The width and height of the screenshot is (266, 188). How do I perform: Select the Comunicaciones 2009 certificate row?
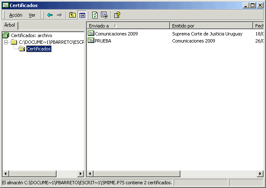coord(175,34)
